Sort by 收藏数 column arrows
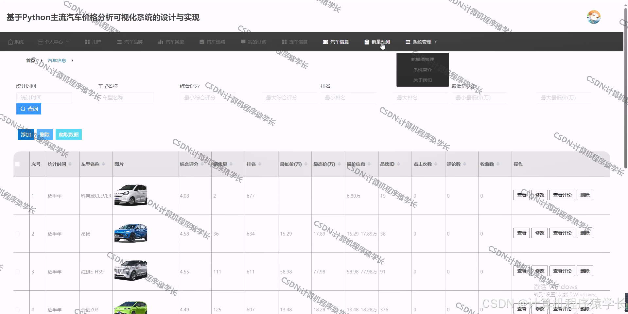Image resolution: width=628 pixels, height=314 pixels. click(x=498, y=164)
